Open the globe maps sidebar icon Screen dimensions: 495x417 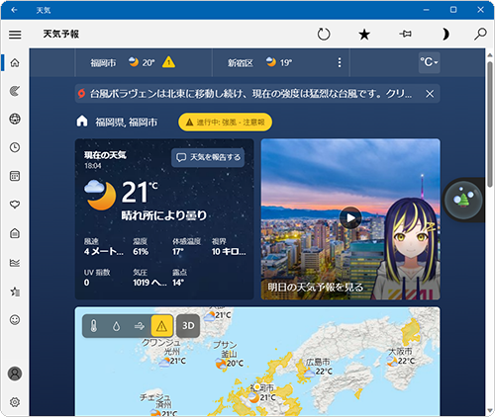(15, 119)
